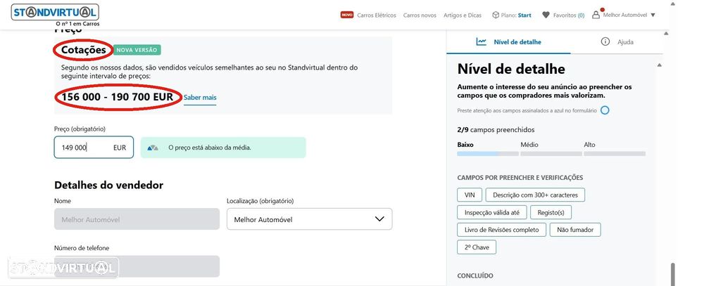Image resolution: width=704 pixels, height=286 pixels.
Task: Click the Plano cube icon
Action: (x=495, y=15)
